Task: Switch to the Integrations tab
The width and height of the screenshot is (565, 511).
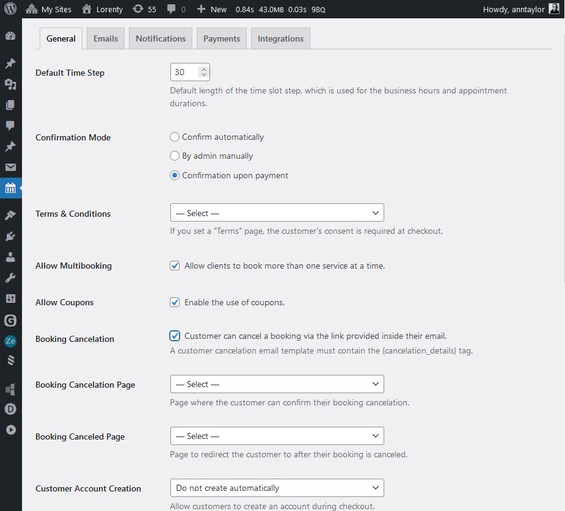Action: (281, 38)
